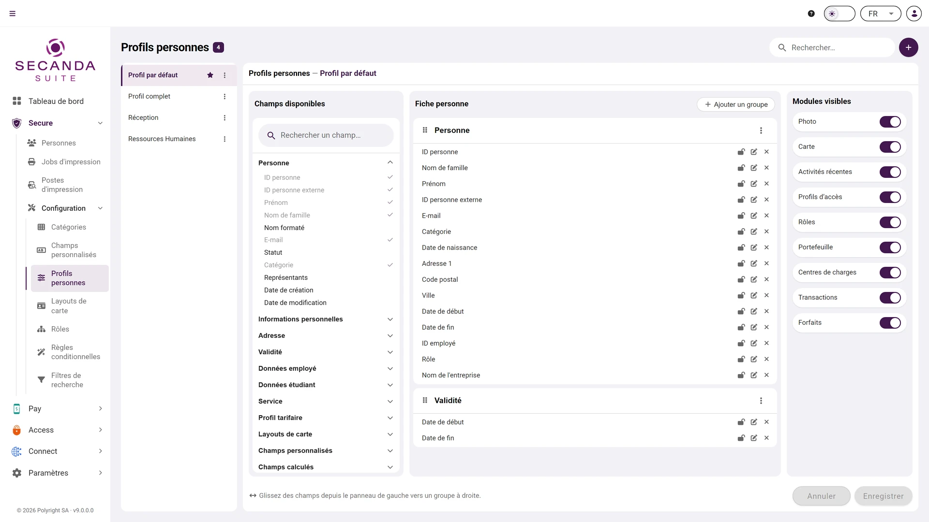Switch off the Portefeuille module
Image resolution: width=929 pixels, height=522 pixels.
(890, 247)
